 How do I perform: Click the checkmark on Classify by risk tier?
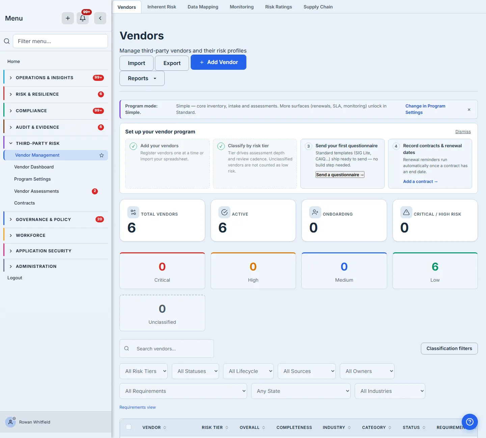(x=221, y=146)
